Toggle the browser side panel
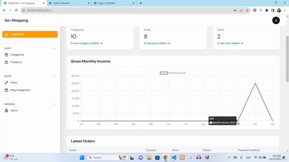The image size is (289, 162). (273, 10)
